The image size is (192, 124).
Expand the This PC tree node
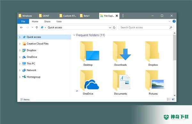click(20, 63)
